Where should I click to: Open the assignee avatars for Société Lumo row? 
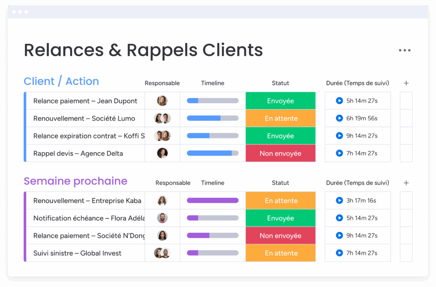[162, 118]
